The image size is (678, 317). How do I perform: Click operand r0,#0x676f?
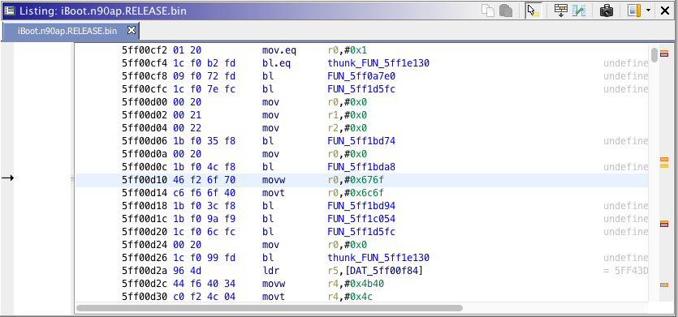click(x=356, y=180)
